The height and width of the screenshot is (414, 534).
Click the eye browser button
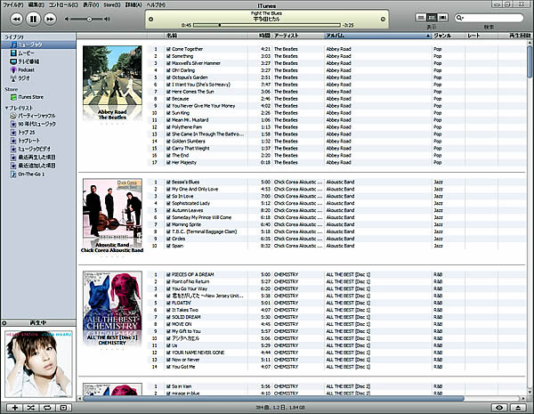pos(499,408)
